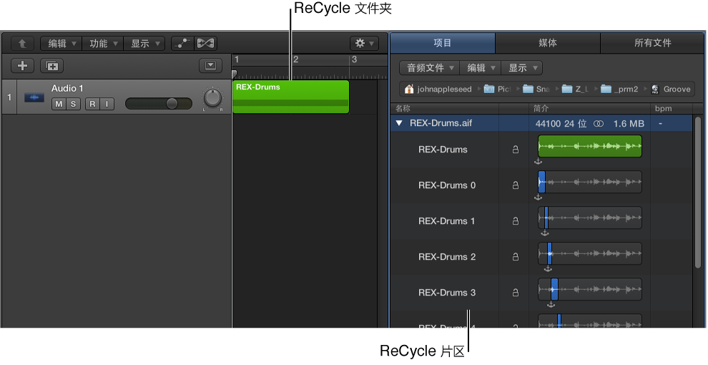Click anchor icon under REX-Drums 1 waveform

(544, 233)
